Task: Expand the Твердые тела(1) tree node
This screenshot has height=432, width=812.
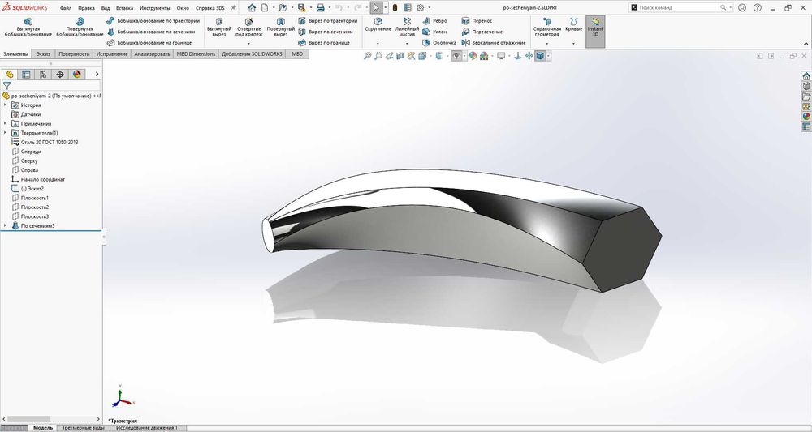Action: tap(5, 133)
